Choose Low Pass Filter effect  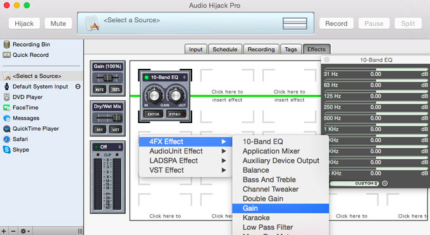tap(280, 227)
